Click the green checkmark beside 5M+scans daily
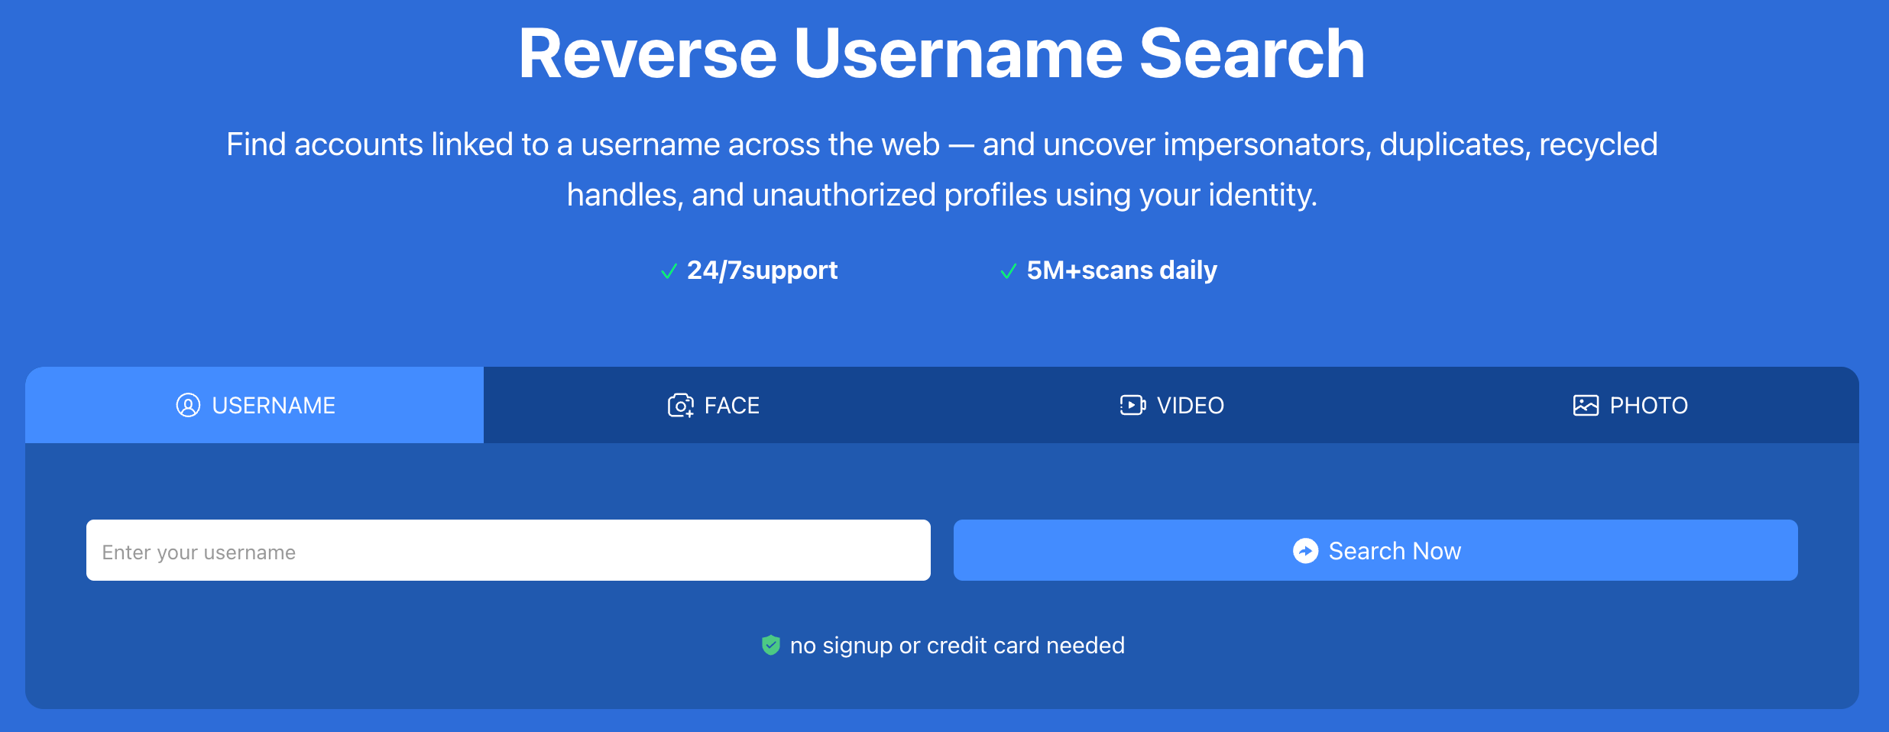1889x732 pixels. point(1008,271)
